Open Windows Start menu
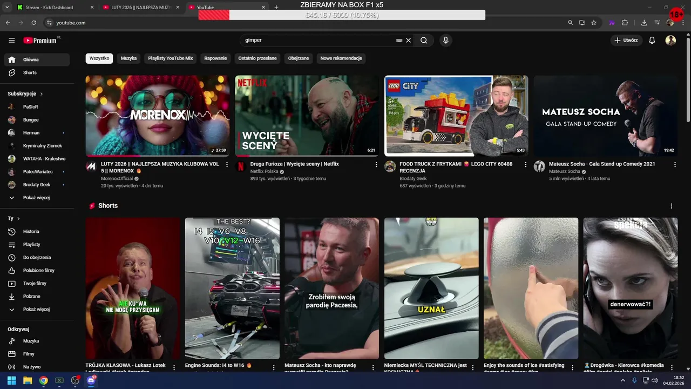This screenshot has width=691, height=389. 11,380
